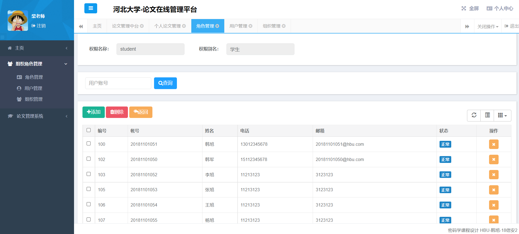519x234 pixels.
Task: Click the green 添加 button
Action: tap(94, 112)
